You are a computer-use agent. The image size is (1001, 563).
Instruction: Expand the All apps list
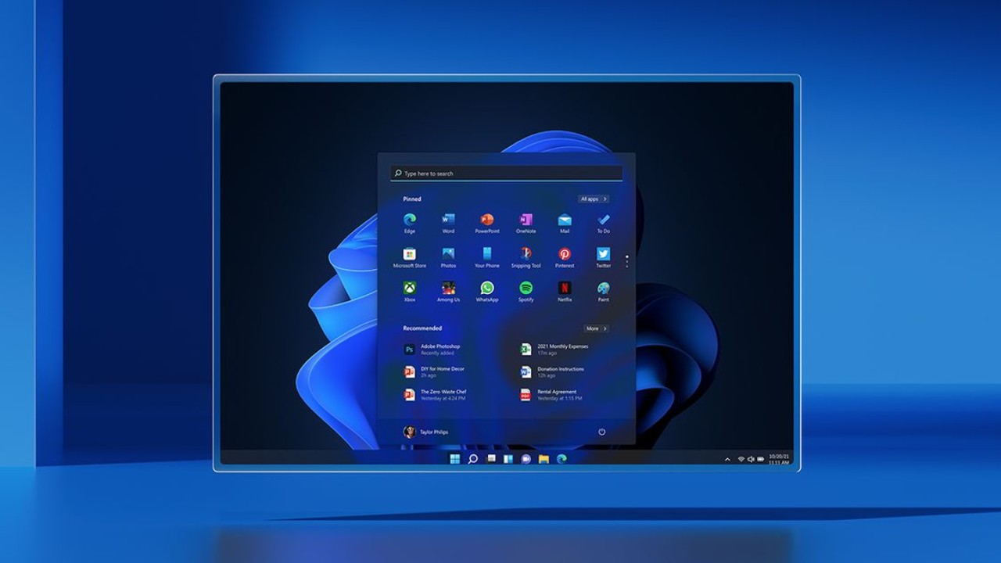pos(593,199)
